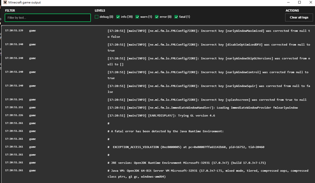The width and height of the screenshot is (315, 183).
Task: Toggle the warn level checkbox
Action: (137, 17)
